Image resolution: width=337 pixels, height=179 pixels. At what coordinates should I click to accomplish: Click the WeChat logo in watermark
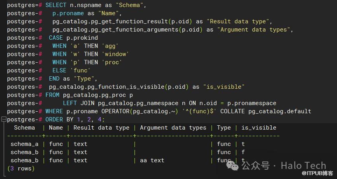click(x=234, y=166)
